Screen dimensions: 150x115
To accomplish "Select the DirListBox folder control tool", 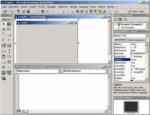I will pyautogui.click(x=4, y=62).
